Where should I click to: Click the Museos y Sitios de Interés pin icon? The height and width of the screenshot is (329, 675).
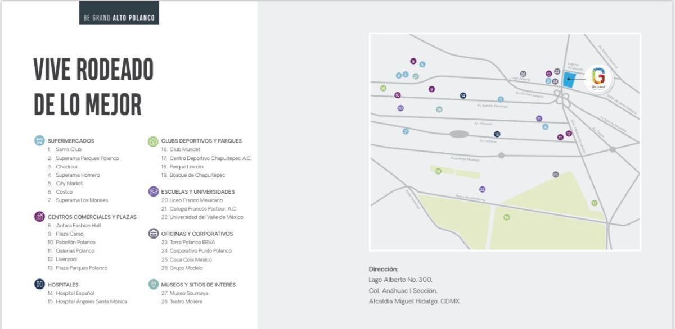[x=153, y=285]
